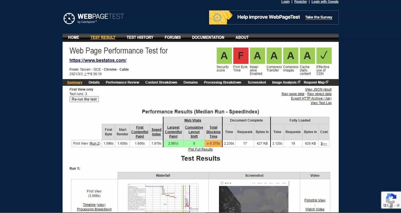Viewport: 401px width, 213px height.
Task: Click the Timeline link for Run 1
Action: (x=89, y=205)
